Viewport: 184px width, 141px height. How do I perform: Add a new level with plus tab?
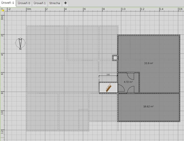(x=65, y=3)
